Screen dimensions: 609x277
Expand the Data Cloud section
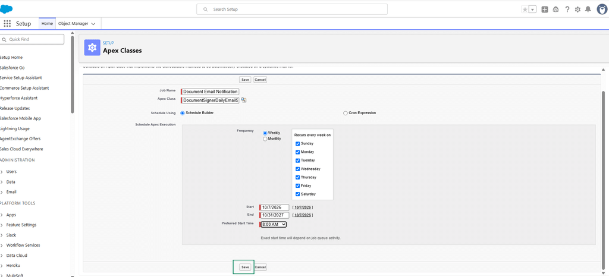pos(2,255)
